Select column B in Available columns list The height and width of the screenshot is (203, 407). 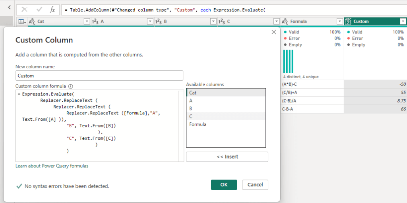point(191,108)
